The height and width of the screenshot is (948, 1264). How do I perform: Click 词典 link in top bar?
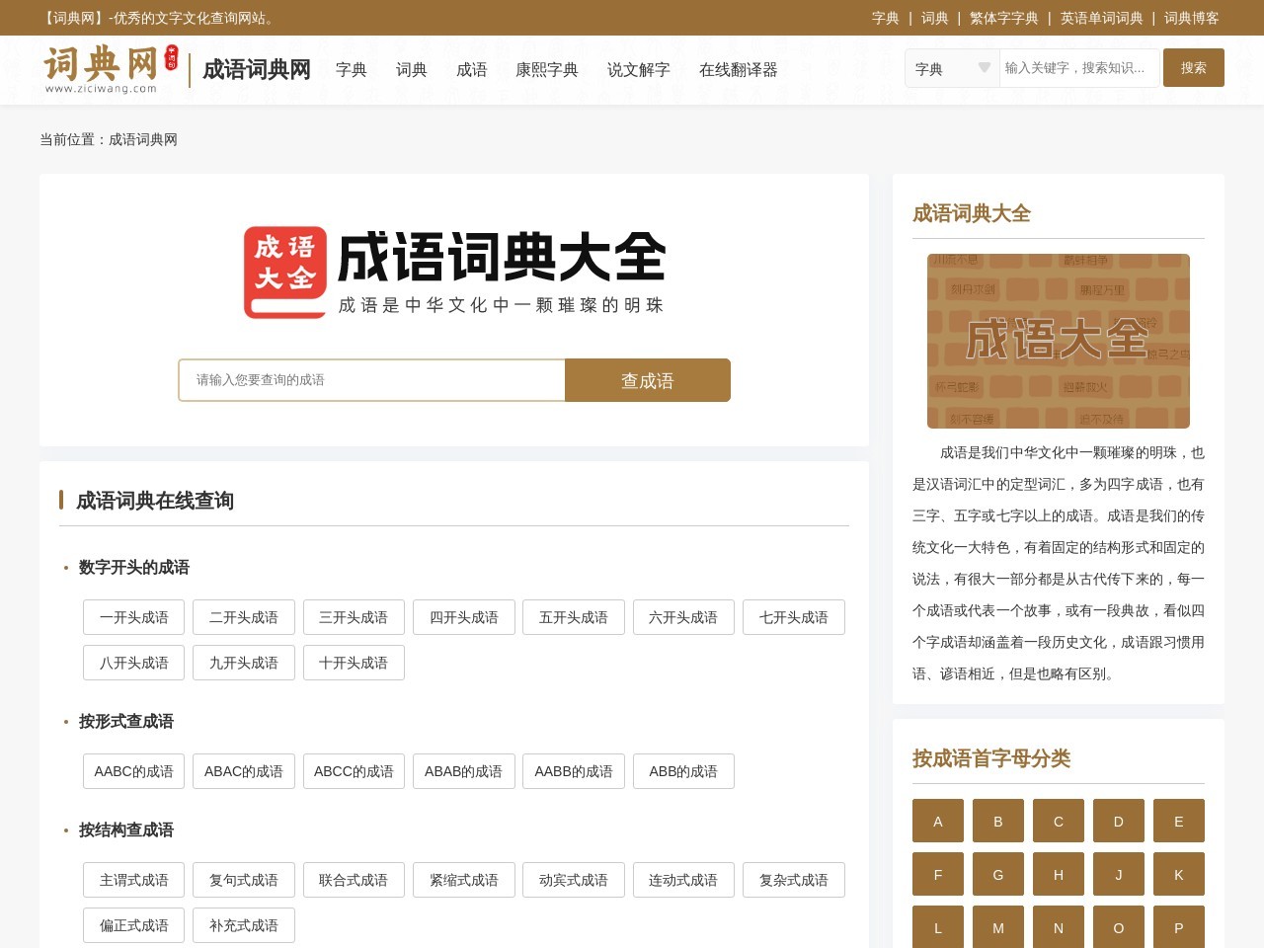[935, 18]
